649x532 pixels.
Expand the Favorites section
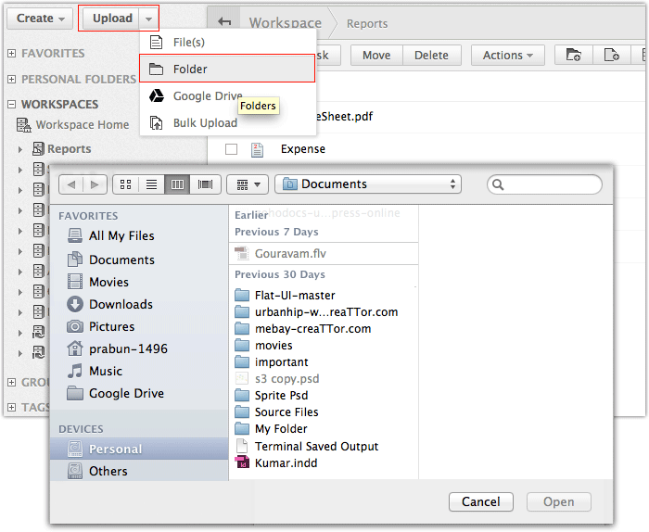[11, 54]
